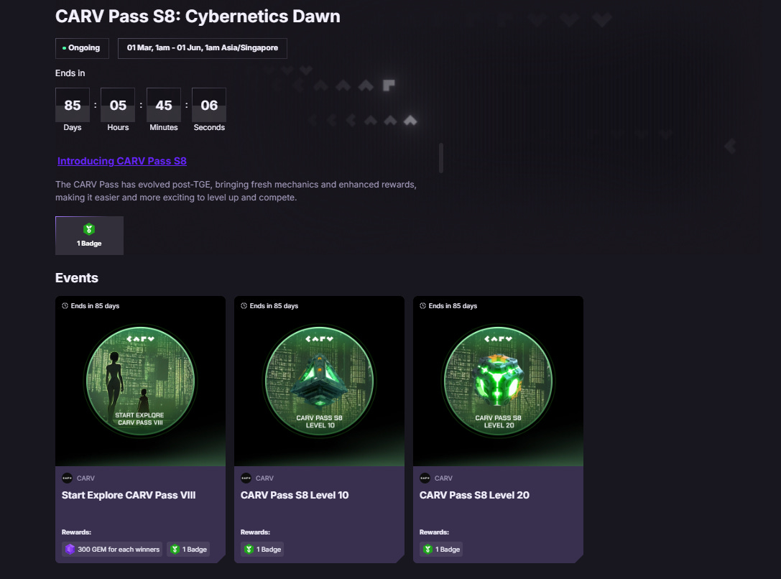Click the 45 Minutes countdown box
Screen dimensions: 781x579
[163, 105]
